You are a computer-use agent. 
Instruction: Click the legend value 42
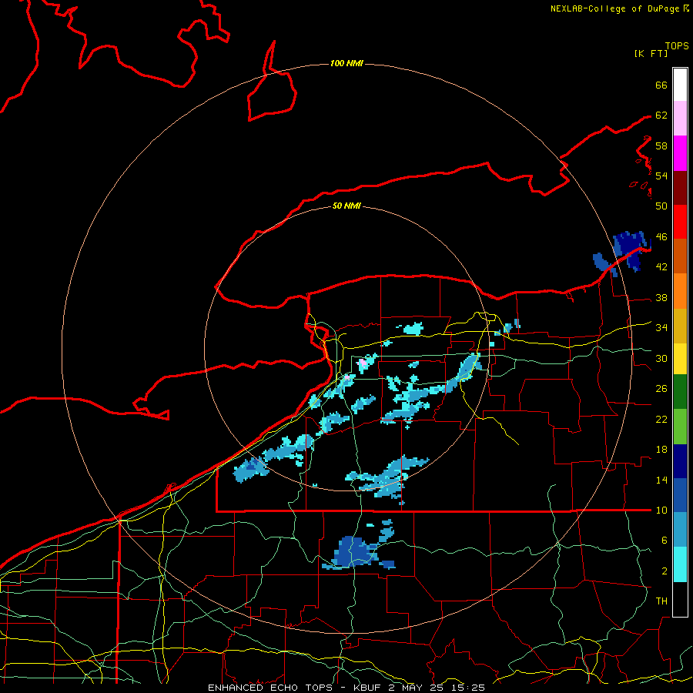point(661,267)
